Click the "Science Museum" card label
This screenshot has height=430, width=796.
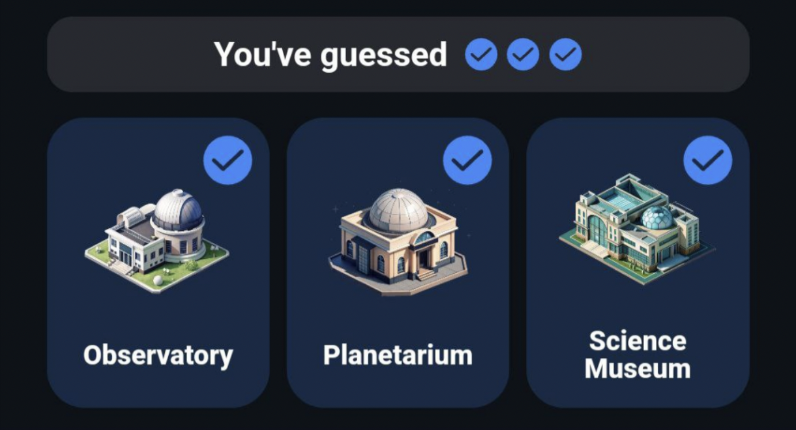[638, 354]
